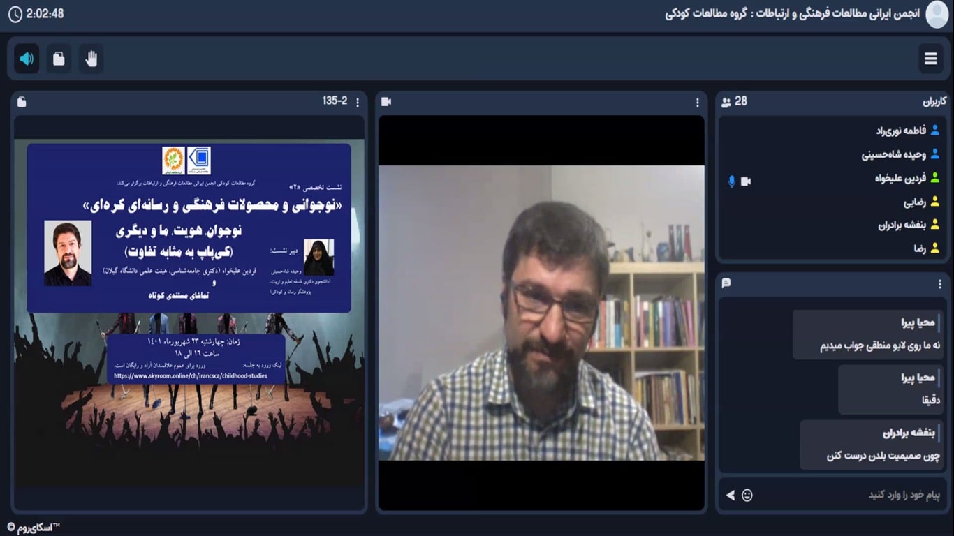Open the presentation panel three-dot menu
Viewport: 954px width, 536px height.
(x=358, y=103)
